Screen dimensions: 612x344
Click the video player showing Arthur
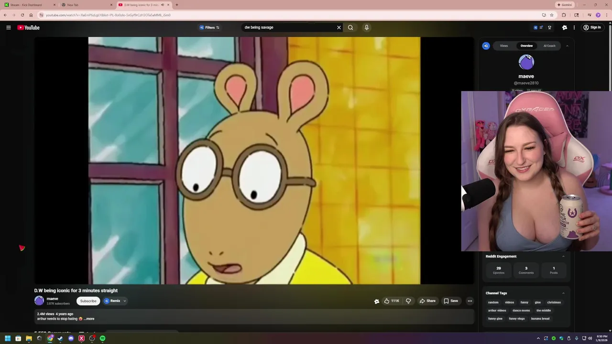(254, 161)
